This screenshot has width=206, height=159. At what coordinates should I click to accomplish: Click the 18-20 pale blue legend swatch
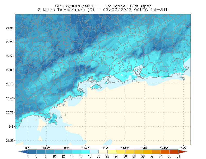point(94,152)
